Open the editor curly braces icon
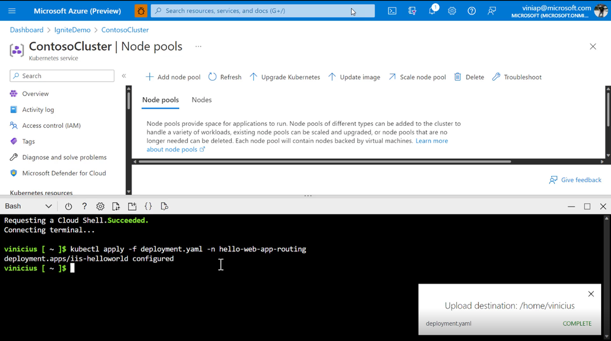This screenshot has width=611, height=341. tap(148, 207)
